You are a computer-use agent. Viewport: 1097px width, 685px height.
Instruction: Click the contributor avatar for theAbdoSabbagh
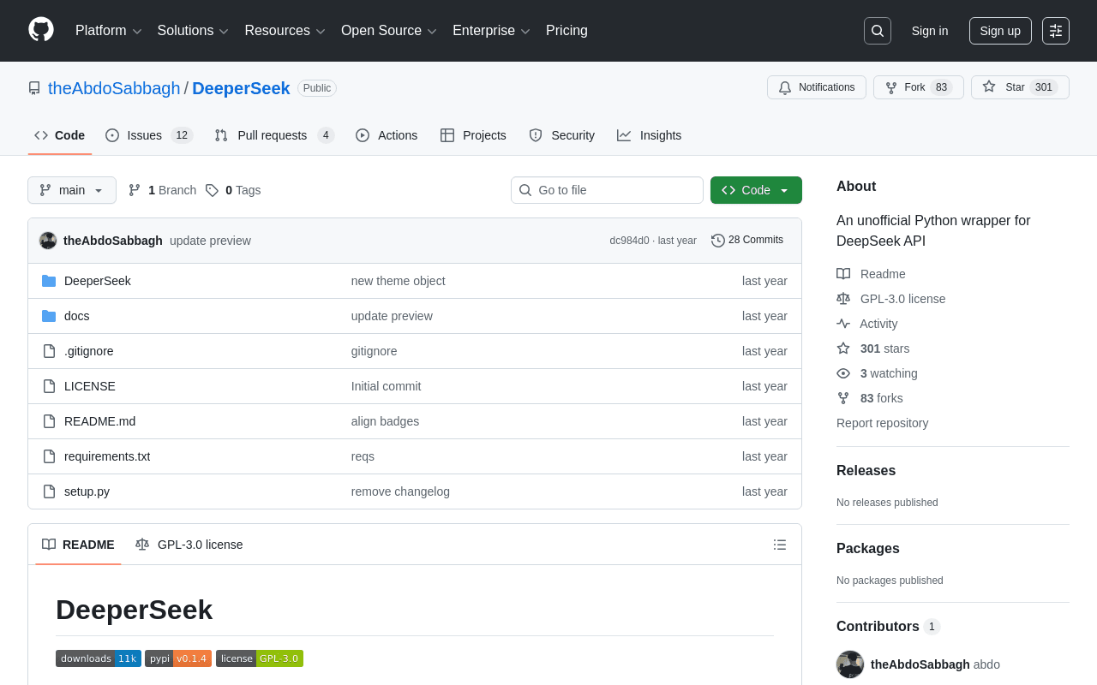tap(850, 664)
